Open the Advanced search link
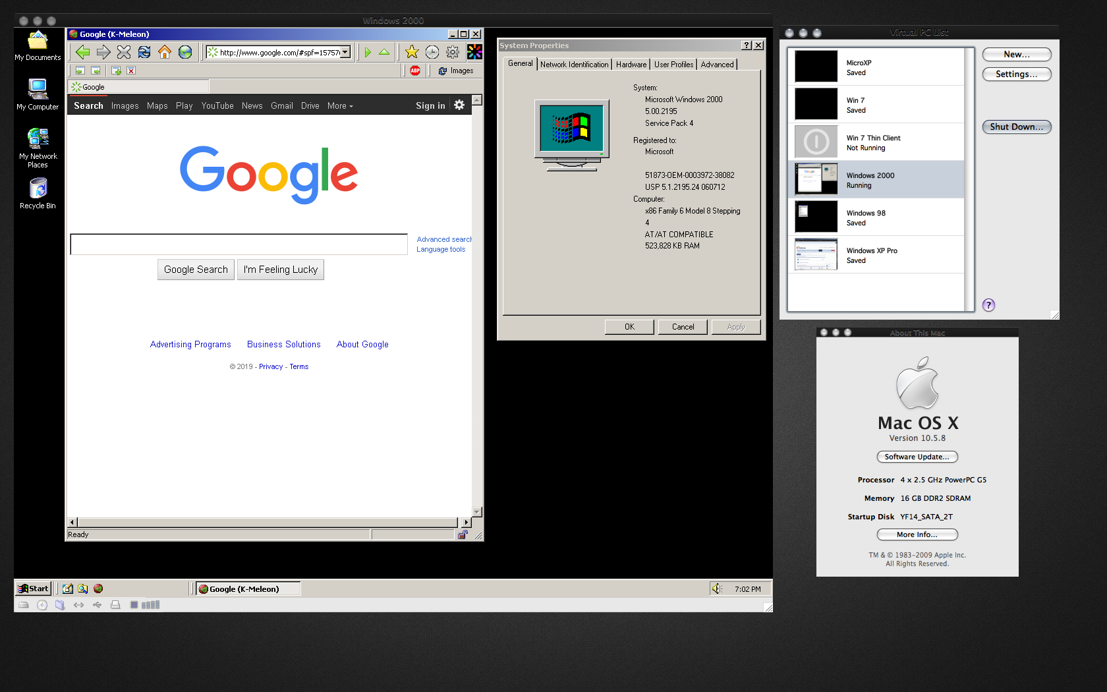Image resolution: width=1107 pixels, height=692 pixels. click(444, 239)
